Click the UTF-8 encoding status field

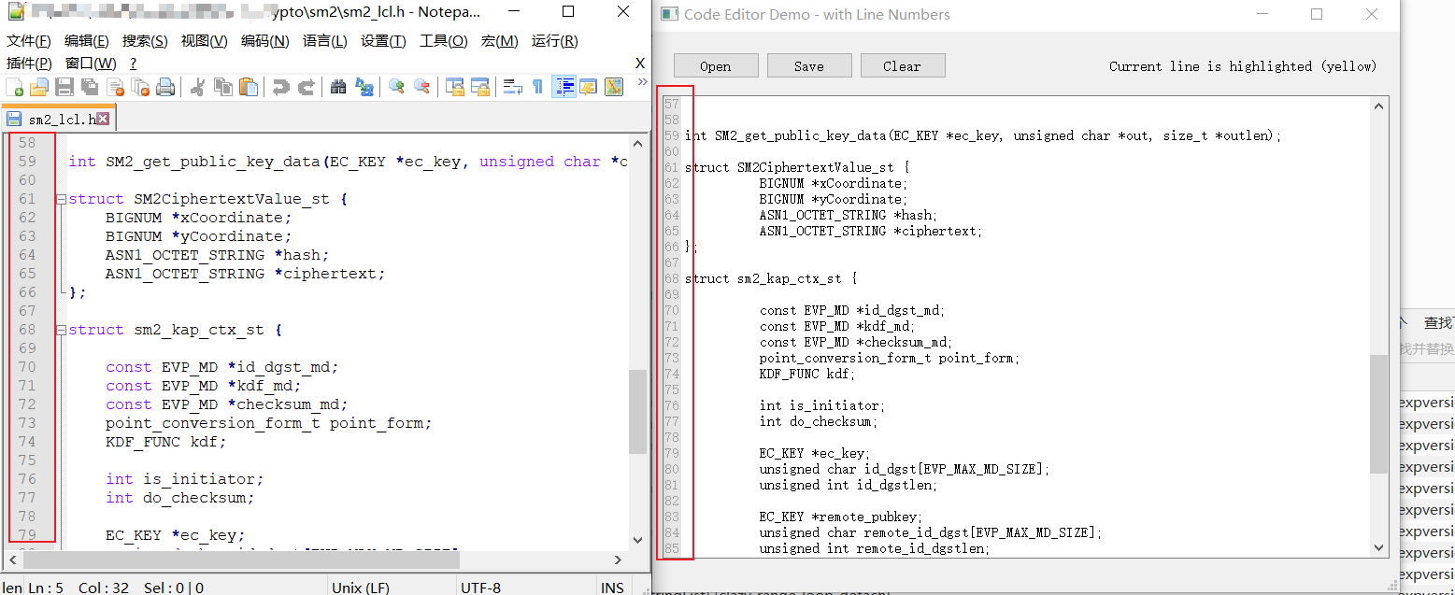tap(526, 588)
